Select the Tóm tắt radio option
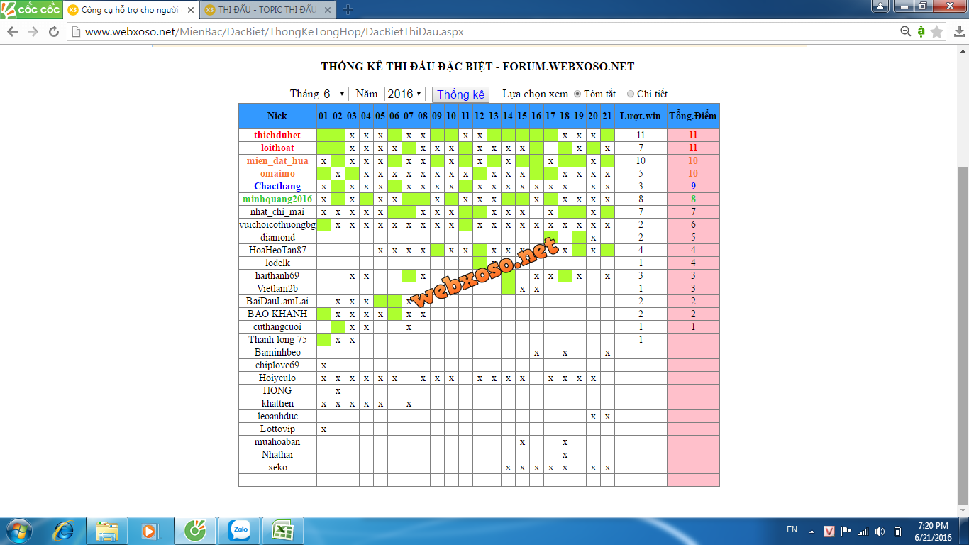This screenshot has height=545, width=969. click(x=577, y=94)
